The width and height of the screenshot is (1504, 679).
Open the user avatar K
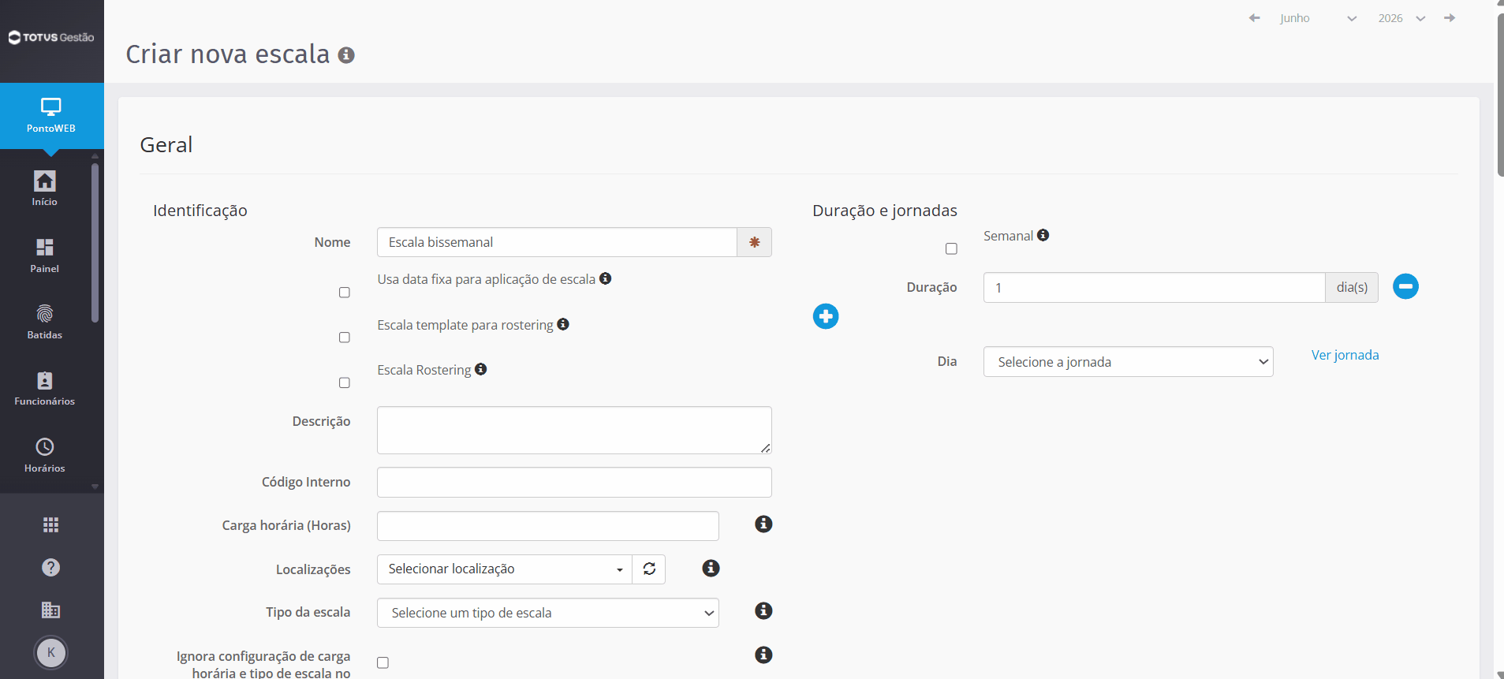point(51,652)
